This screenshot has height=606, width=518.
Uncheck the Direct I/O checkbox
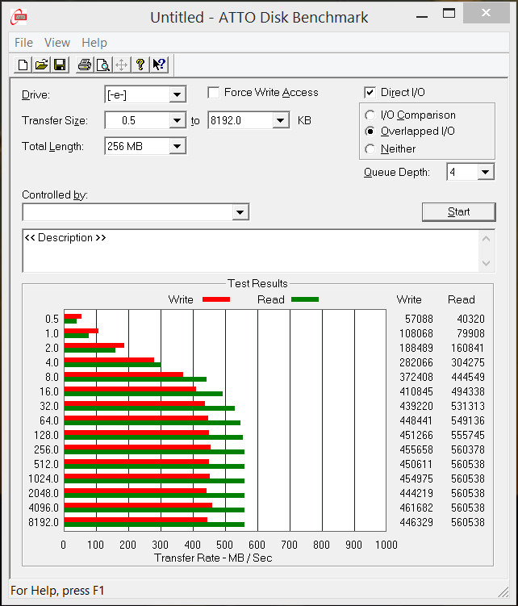[370, 93]
